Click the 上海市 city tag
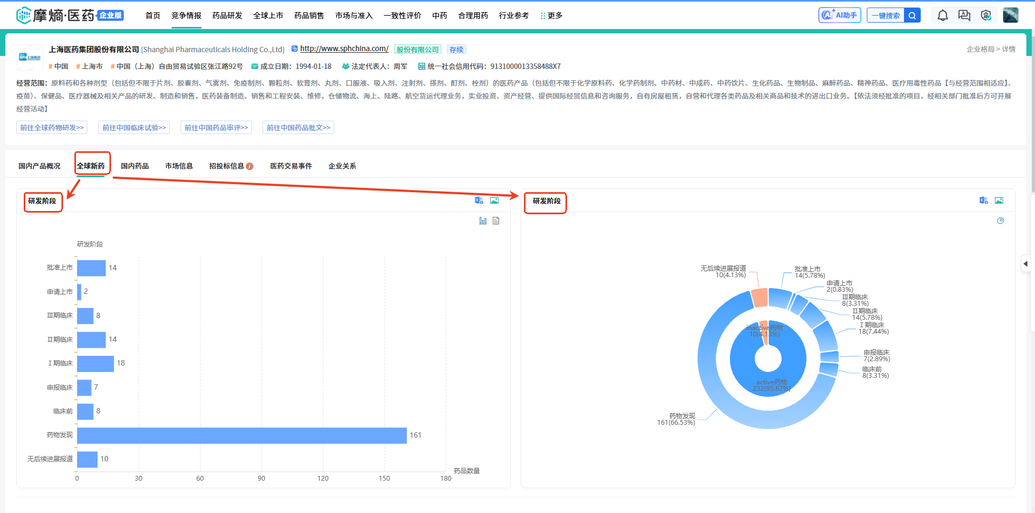Viewport: 1035px width, 513px height. 89,66
